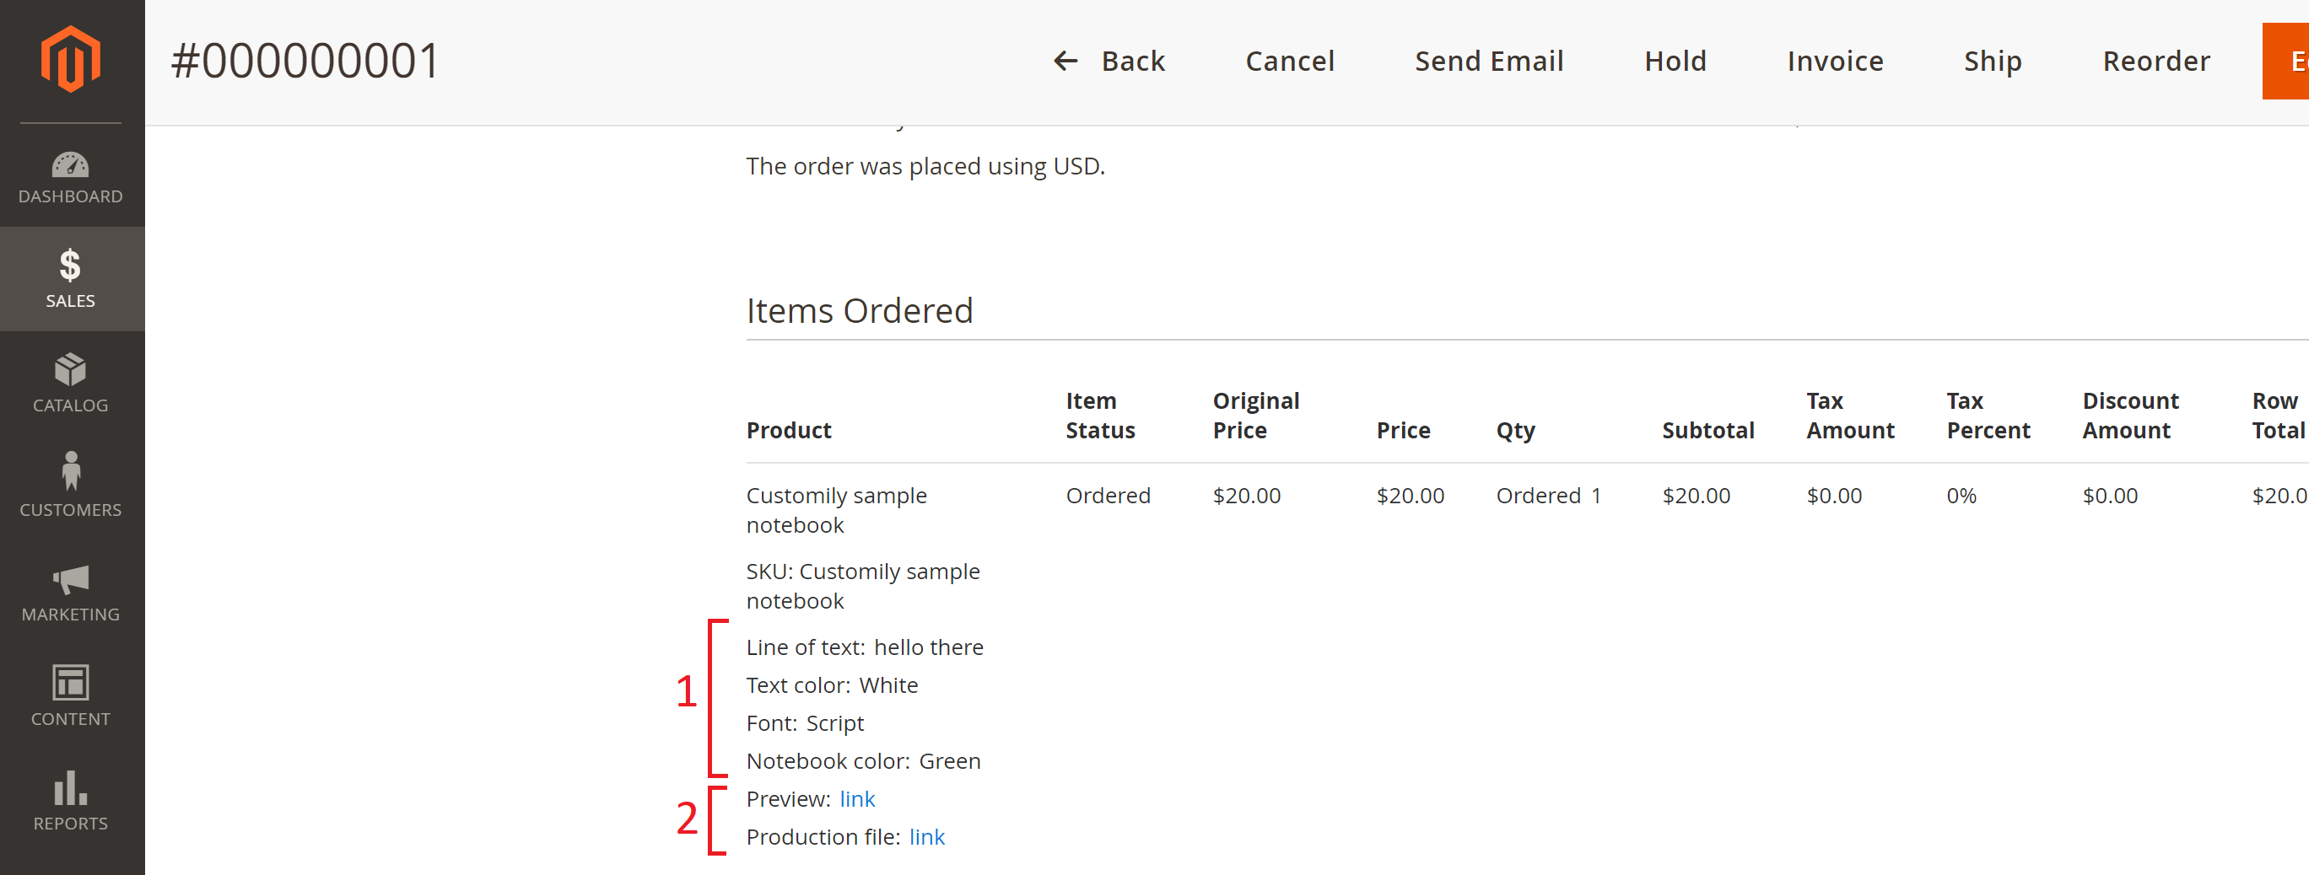Open the Content layout icon
2309x875 pixels.
tap(70, 683)
